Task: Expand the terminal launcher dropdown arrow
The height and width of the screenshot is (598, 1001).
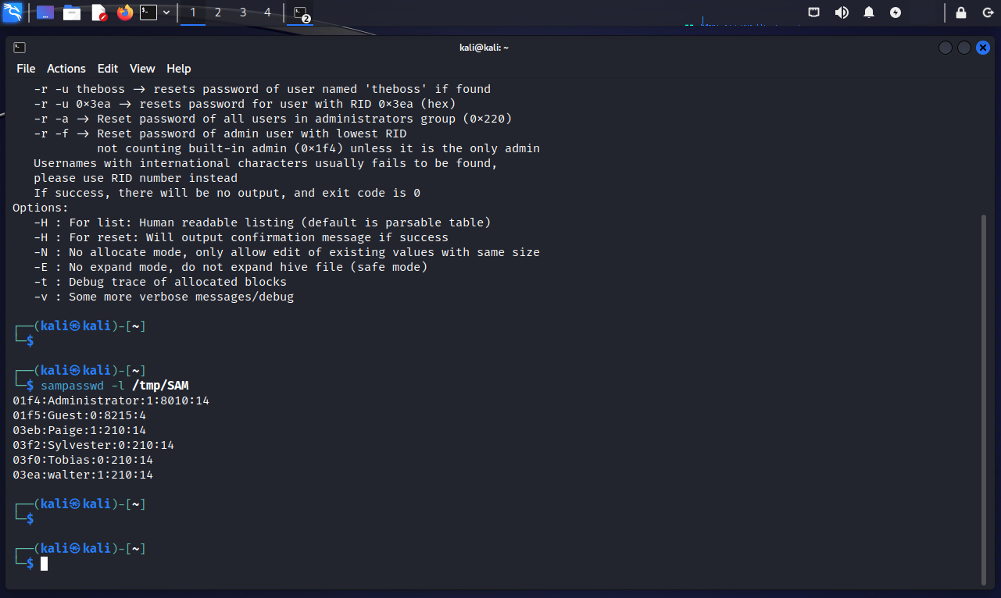Action: 166,12
